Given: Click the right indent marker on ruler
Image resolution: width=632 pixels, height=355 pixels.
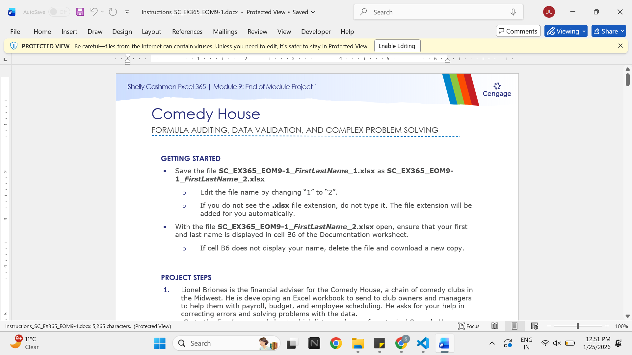Looking at the screenshot, I should coord(448,60).
